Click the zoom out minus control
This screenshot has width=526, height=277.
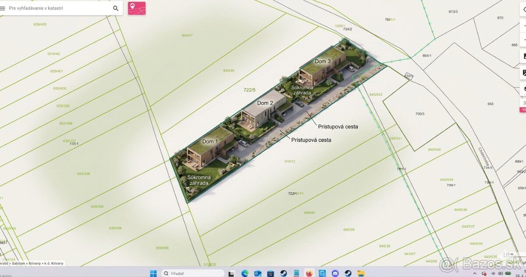click(x=524, y=40)
